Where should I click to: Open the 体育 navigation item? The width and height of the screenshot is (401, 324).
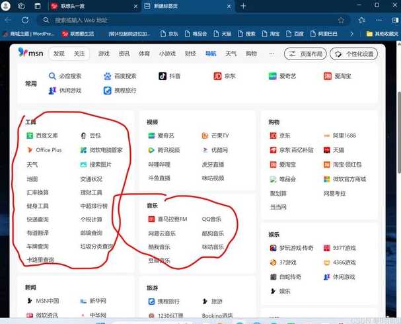pyautogui.click(x=144, y=54)
